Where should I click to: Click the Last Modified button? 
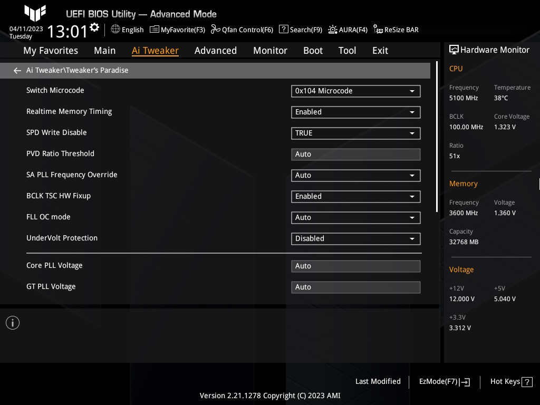click(x=378, y=381)
